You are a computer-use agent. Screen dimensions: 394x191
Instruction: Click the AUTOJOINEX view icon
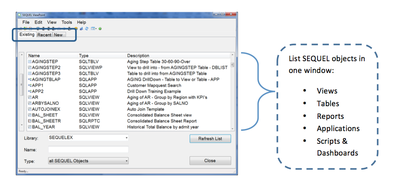point(30,109)
